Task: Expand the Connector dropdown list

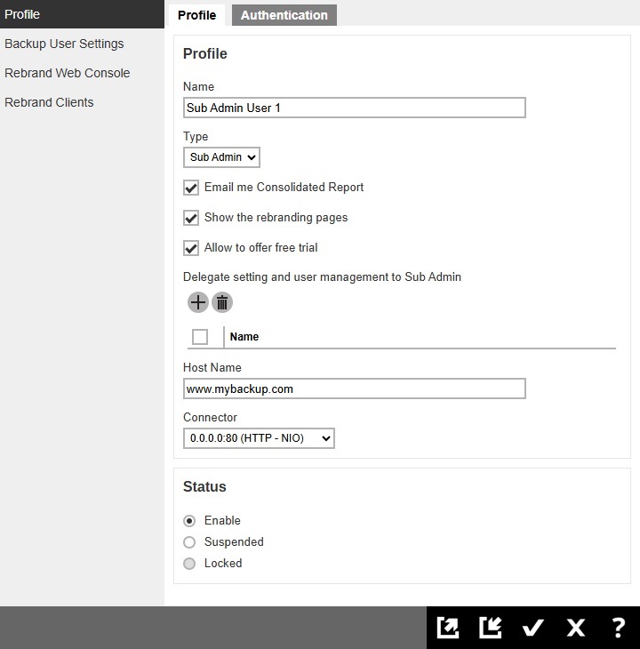Action: pos(259,438)
